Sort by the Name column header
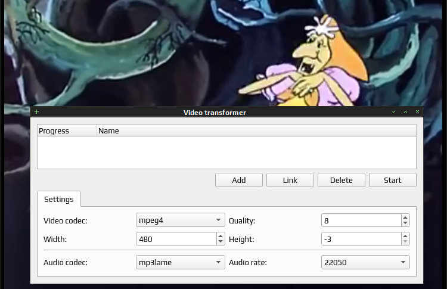 [256, 130]
